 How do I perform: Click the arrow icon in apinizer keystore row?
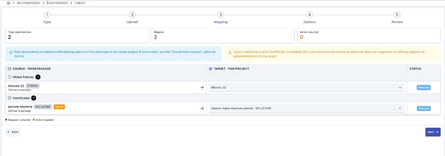[x=202, y=108]
